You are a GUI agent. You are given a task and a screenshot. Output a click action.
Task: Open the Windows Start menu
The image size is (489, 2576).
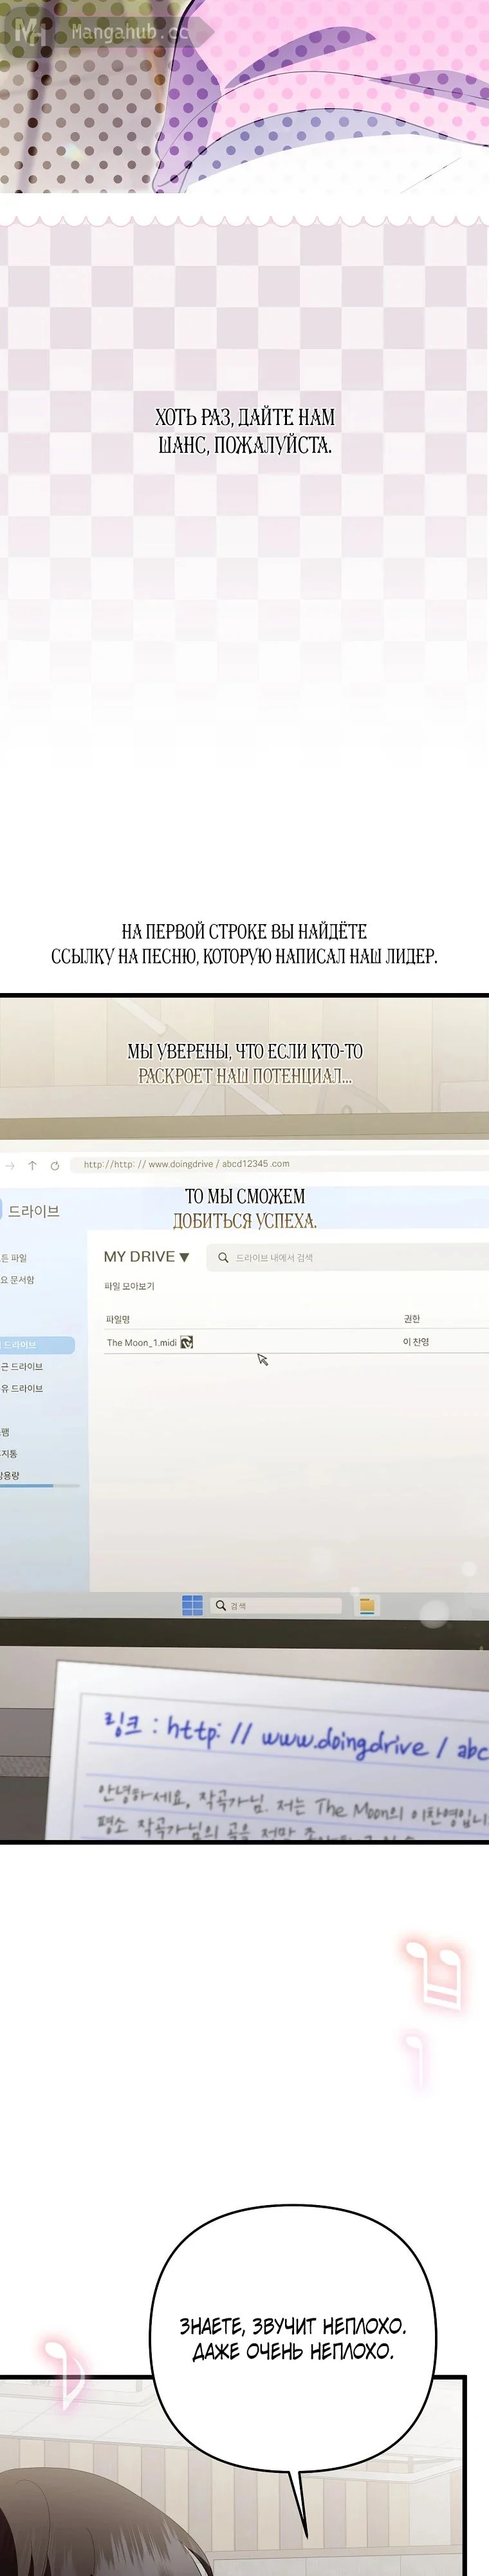192,1605
